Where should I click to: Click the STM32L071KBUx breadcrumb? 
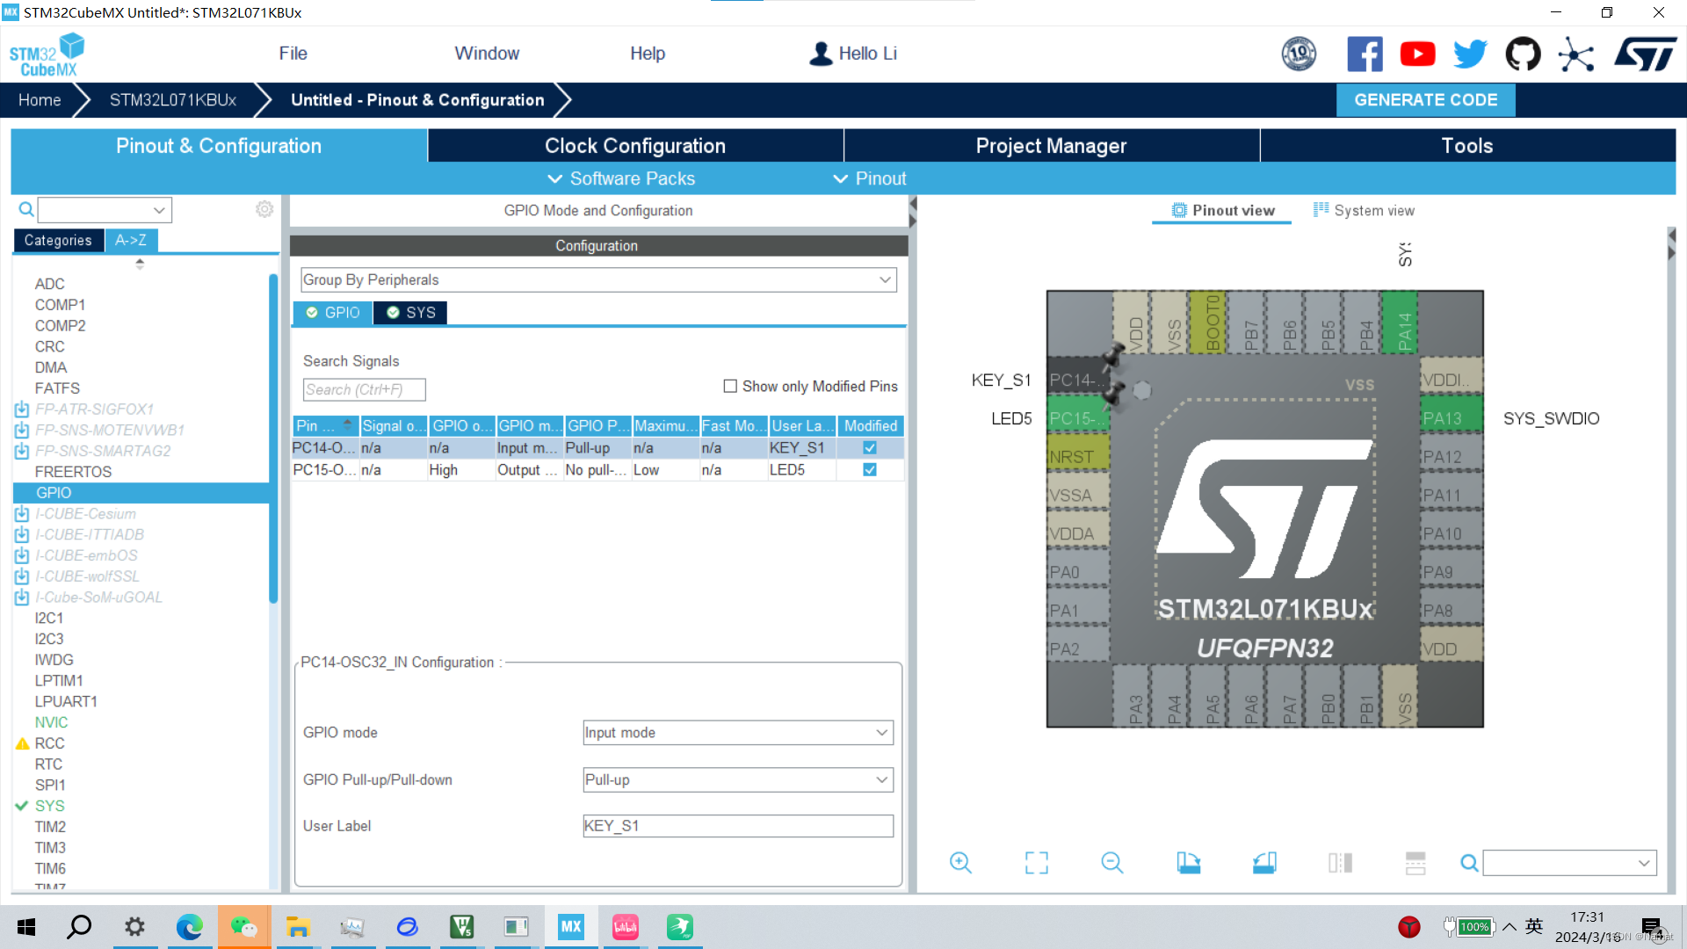click(x=173, y=100)
